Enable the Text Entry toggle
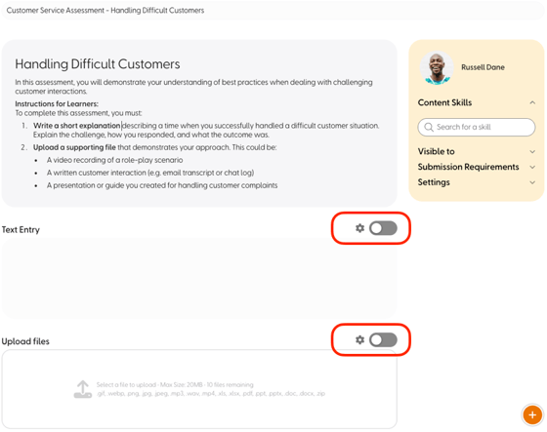Image resolution: width=547 pixels, height=432 pixels. (383, 228)
